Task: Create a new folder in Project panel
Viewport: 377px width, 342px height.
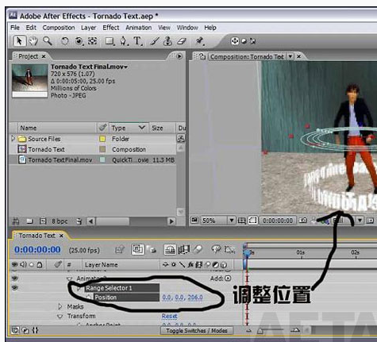Action: click(x=29, y=221)
